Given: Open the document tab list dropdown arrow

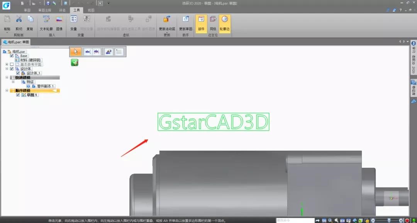Looking at the screenshot, I should coord(408,41).
